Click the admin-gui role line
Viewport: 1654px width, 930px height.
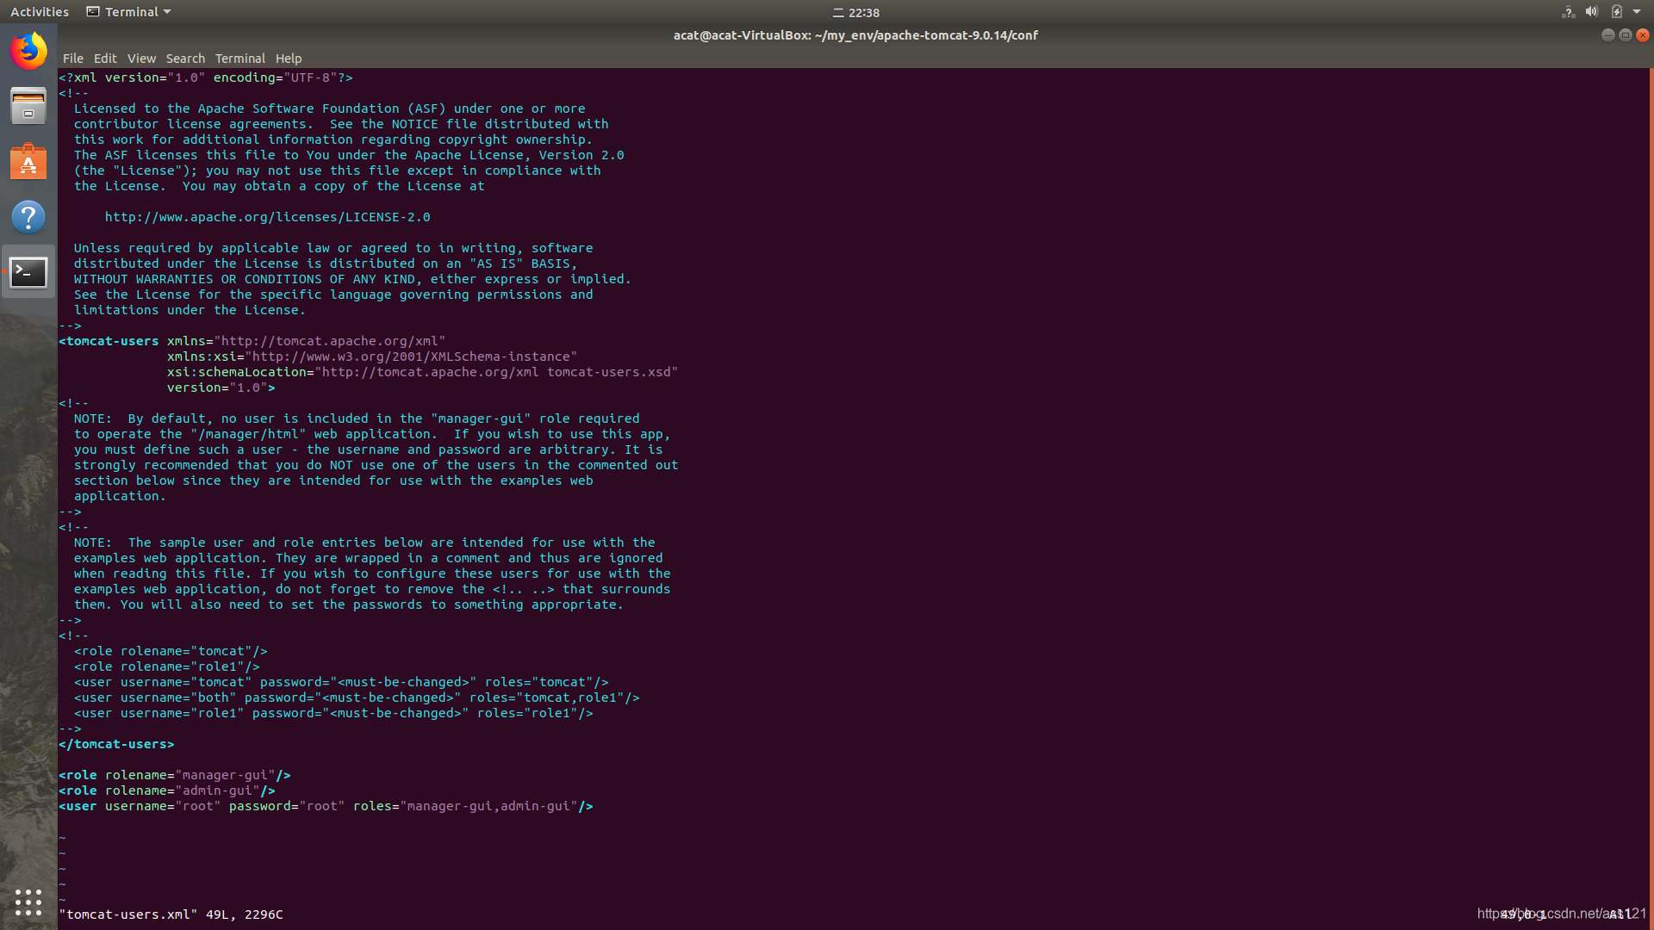[x=167, y=790]
